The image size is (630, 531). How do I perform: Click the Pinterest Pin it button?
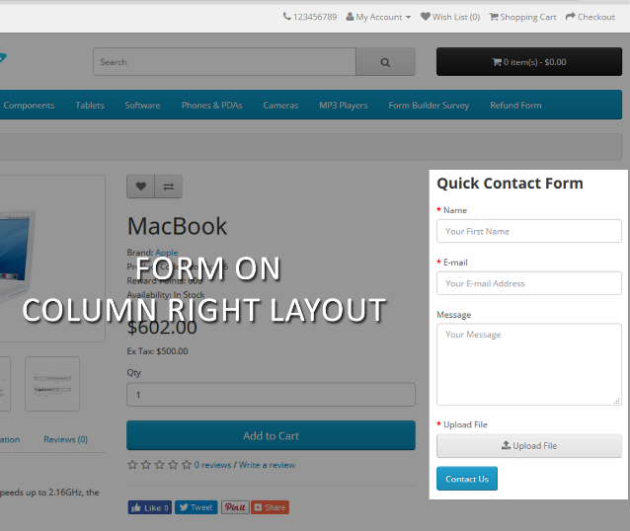(235, 507)
